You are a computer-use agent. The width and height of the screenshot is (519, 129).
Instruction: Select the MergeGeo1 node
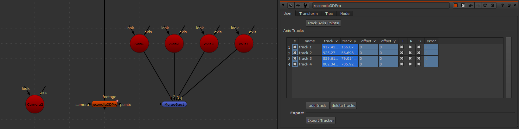coord(174,104)
